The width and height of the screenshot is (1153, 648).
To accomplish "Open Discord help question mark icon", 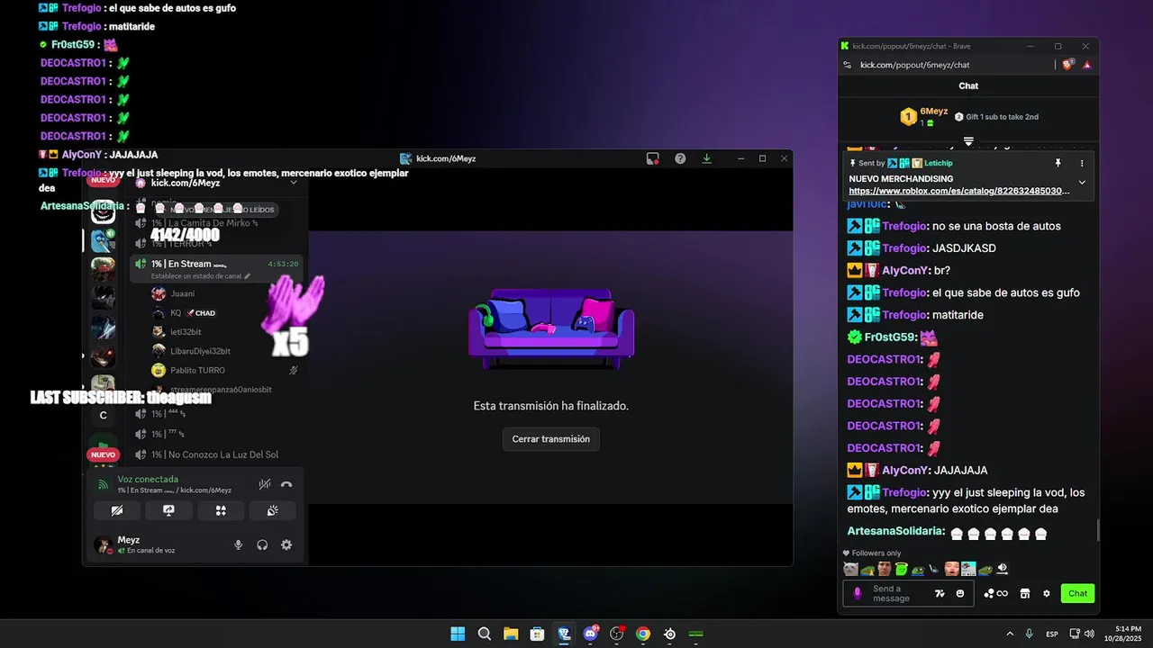I will [x=680, y=158].
